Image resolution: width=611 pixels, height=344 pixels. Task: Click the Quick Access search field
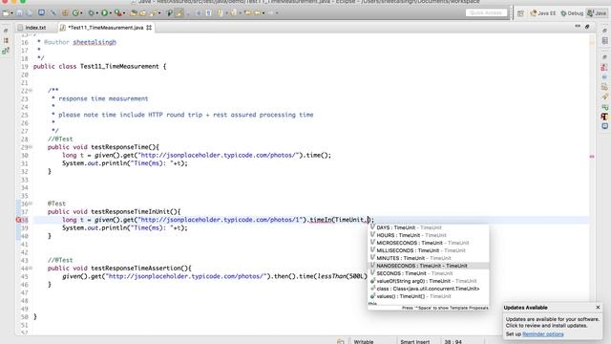click(486, 12)
